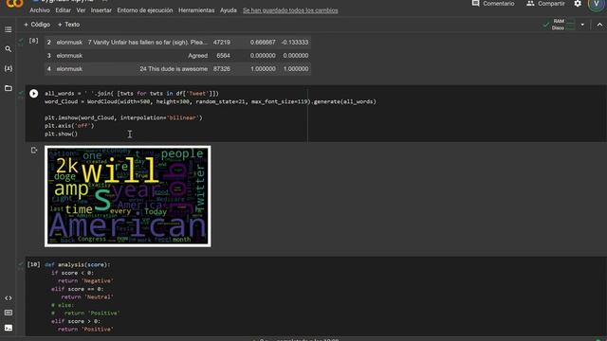The width and height of the screenshot is (607, 341).
Task: Open the Ver menu
Action: point(81,10)
